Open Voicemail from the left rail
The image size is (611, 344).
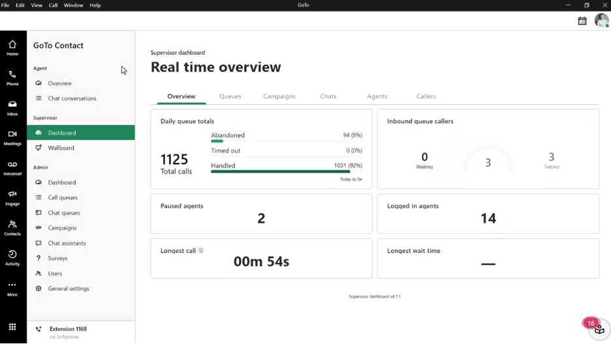(x=12, y=167)
